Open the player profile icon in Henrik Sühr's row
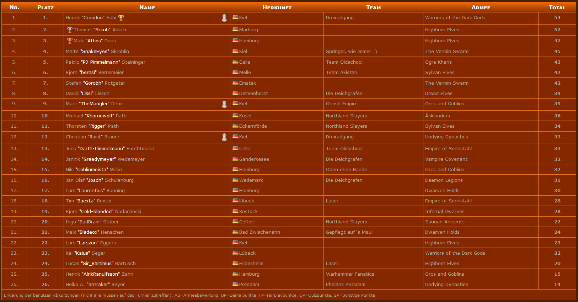Screen dimensions: 578x302 pyautogui.click(x=224, y=18)
